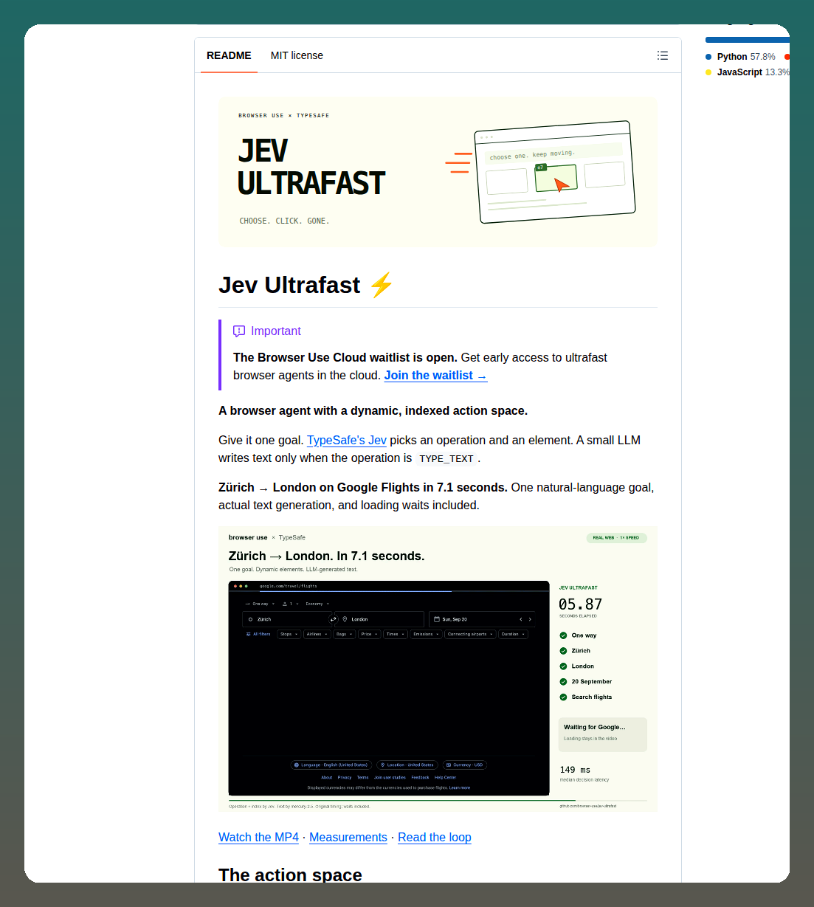Viewport: 814px width, 907px height.
Task: Follow the Join the waitlist link
Action: pyautogui.click(x=435, y=375)
